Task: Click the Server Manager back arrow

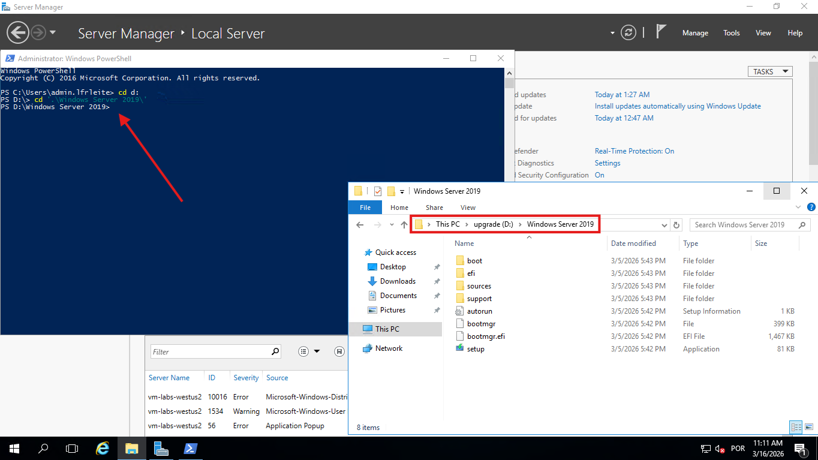Action: 18,32
